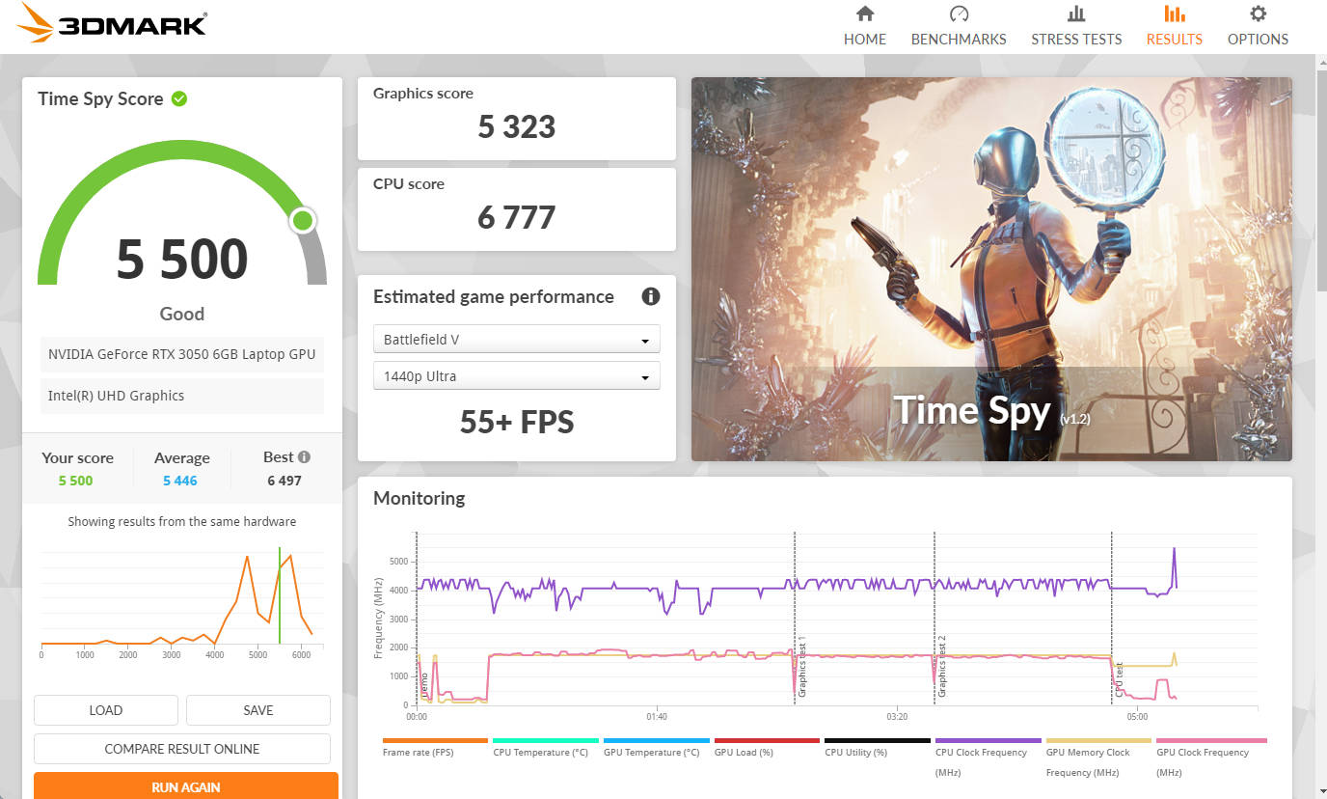Click the Graphics test 2 marker
1327x799 pixels.
(941, 668)
